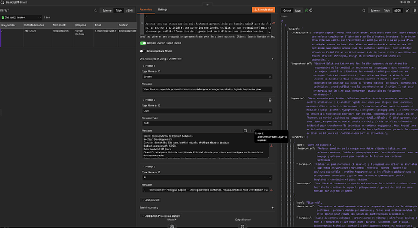418x228 pixels.
Task: Click the "introduction" key in output JSON
Action: click(300, 33)
